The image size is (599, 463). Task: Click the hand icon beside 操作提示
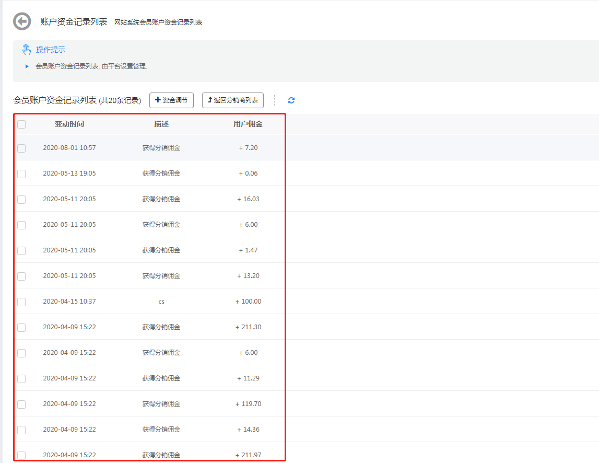pos(26,49)
